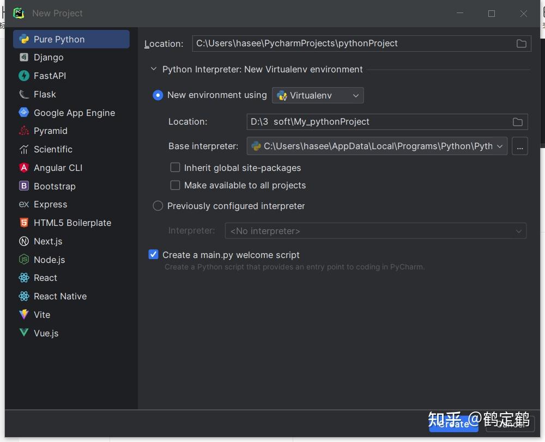The image size is (545, 442).
Task: Select the Google App Engine icon
Action: [x=23, y=113]
